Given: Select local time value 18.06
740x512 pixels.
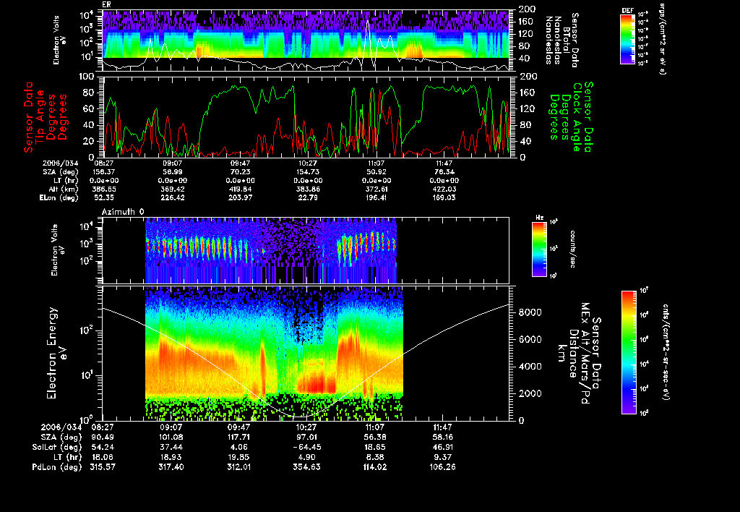Looking at the screenshot, I should click(x=102, y=457).
